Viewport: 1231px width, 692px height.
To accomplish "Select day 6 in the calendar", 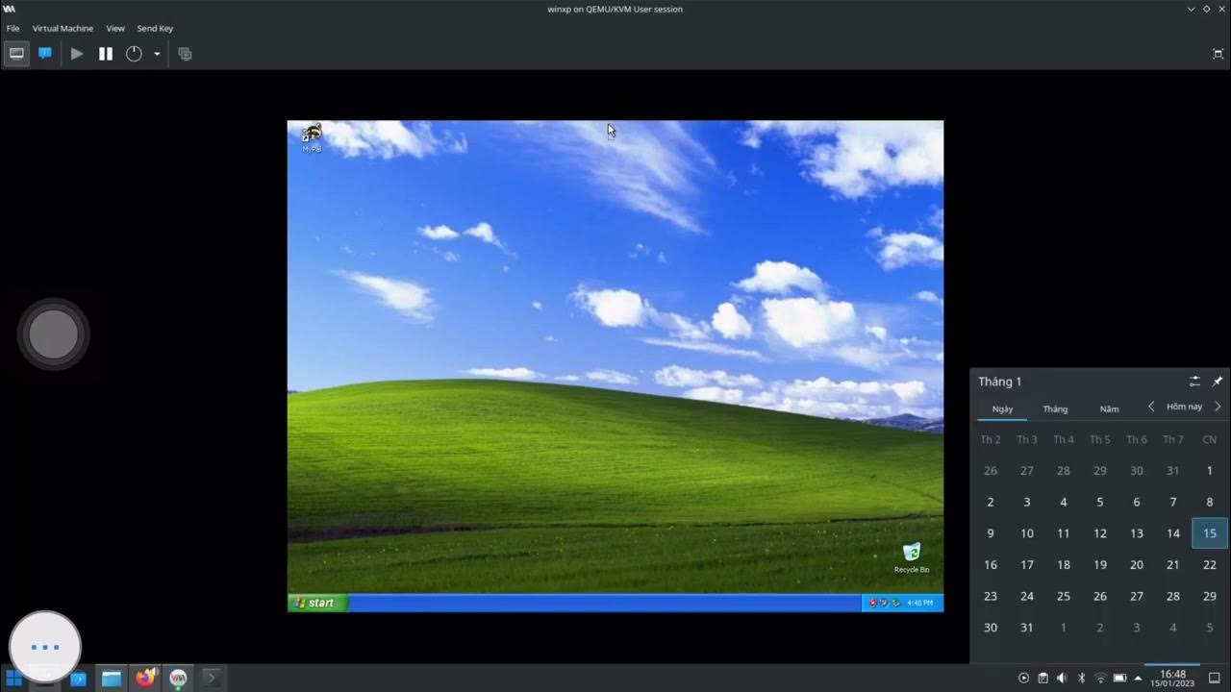I will coord(1137,502).
